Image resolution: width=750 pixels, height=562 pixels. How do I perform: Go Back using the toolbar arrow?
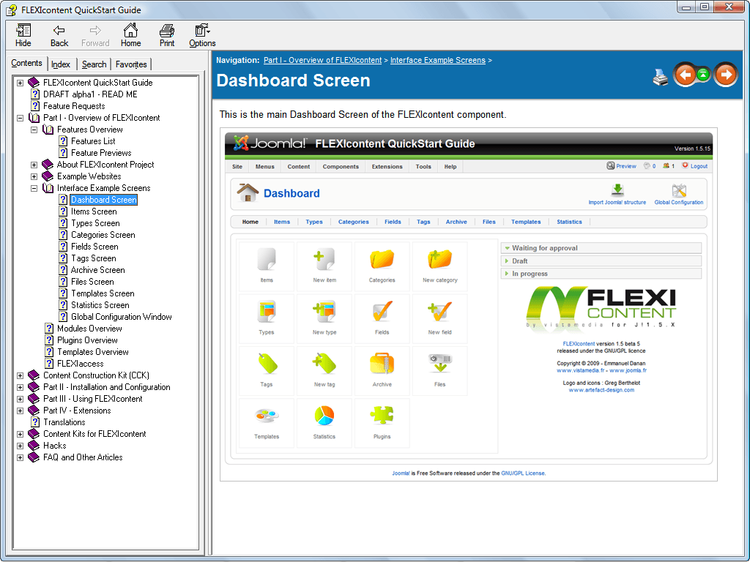59,35
